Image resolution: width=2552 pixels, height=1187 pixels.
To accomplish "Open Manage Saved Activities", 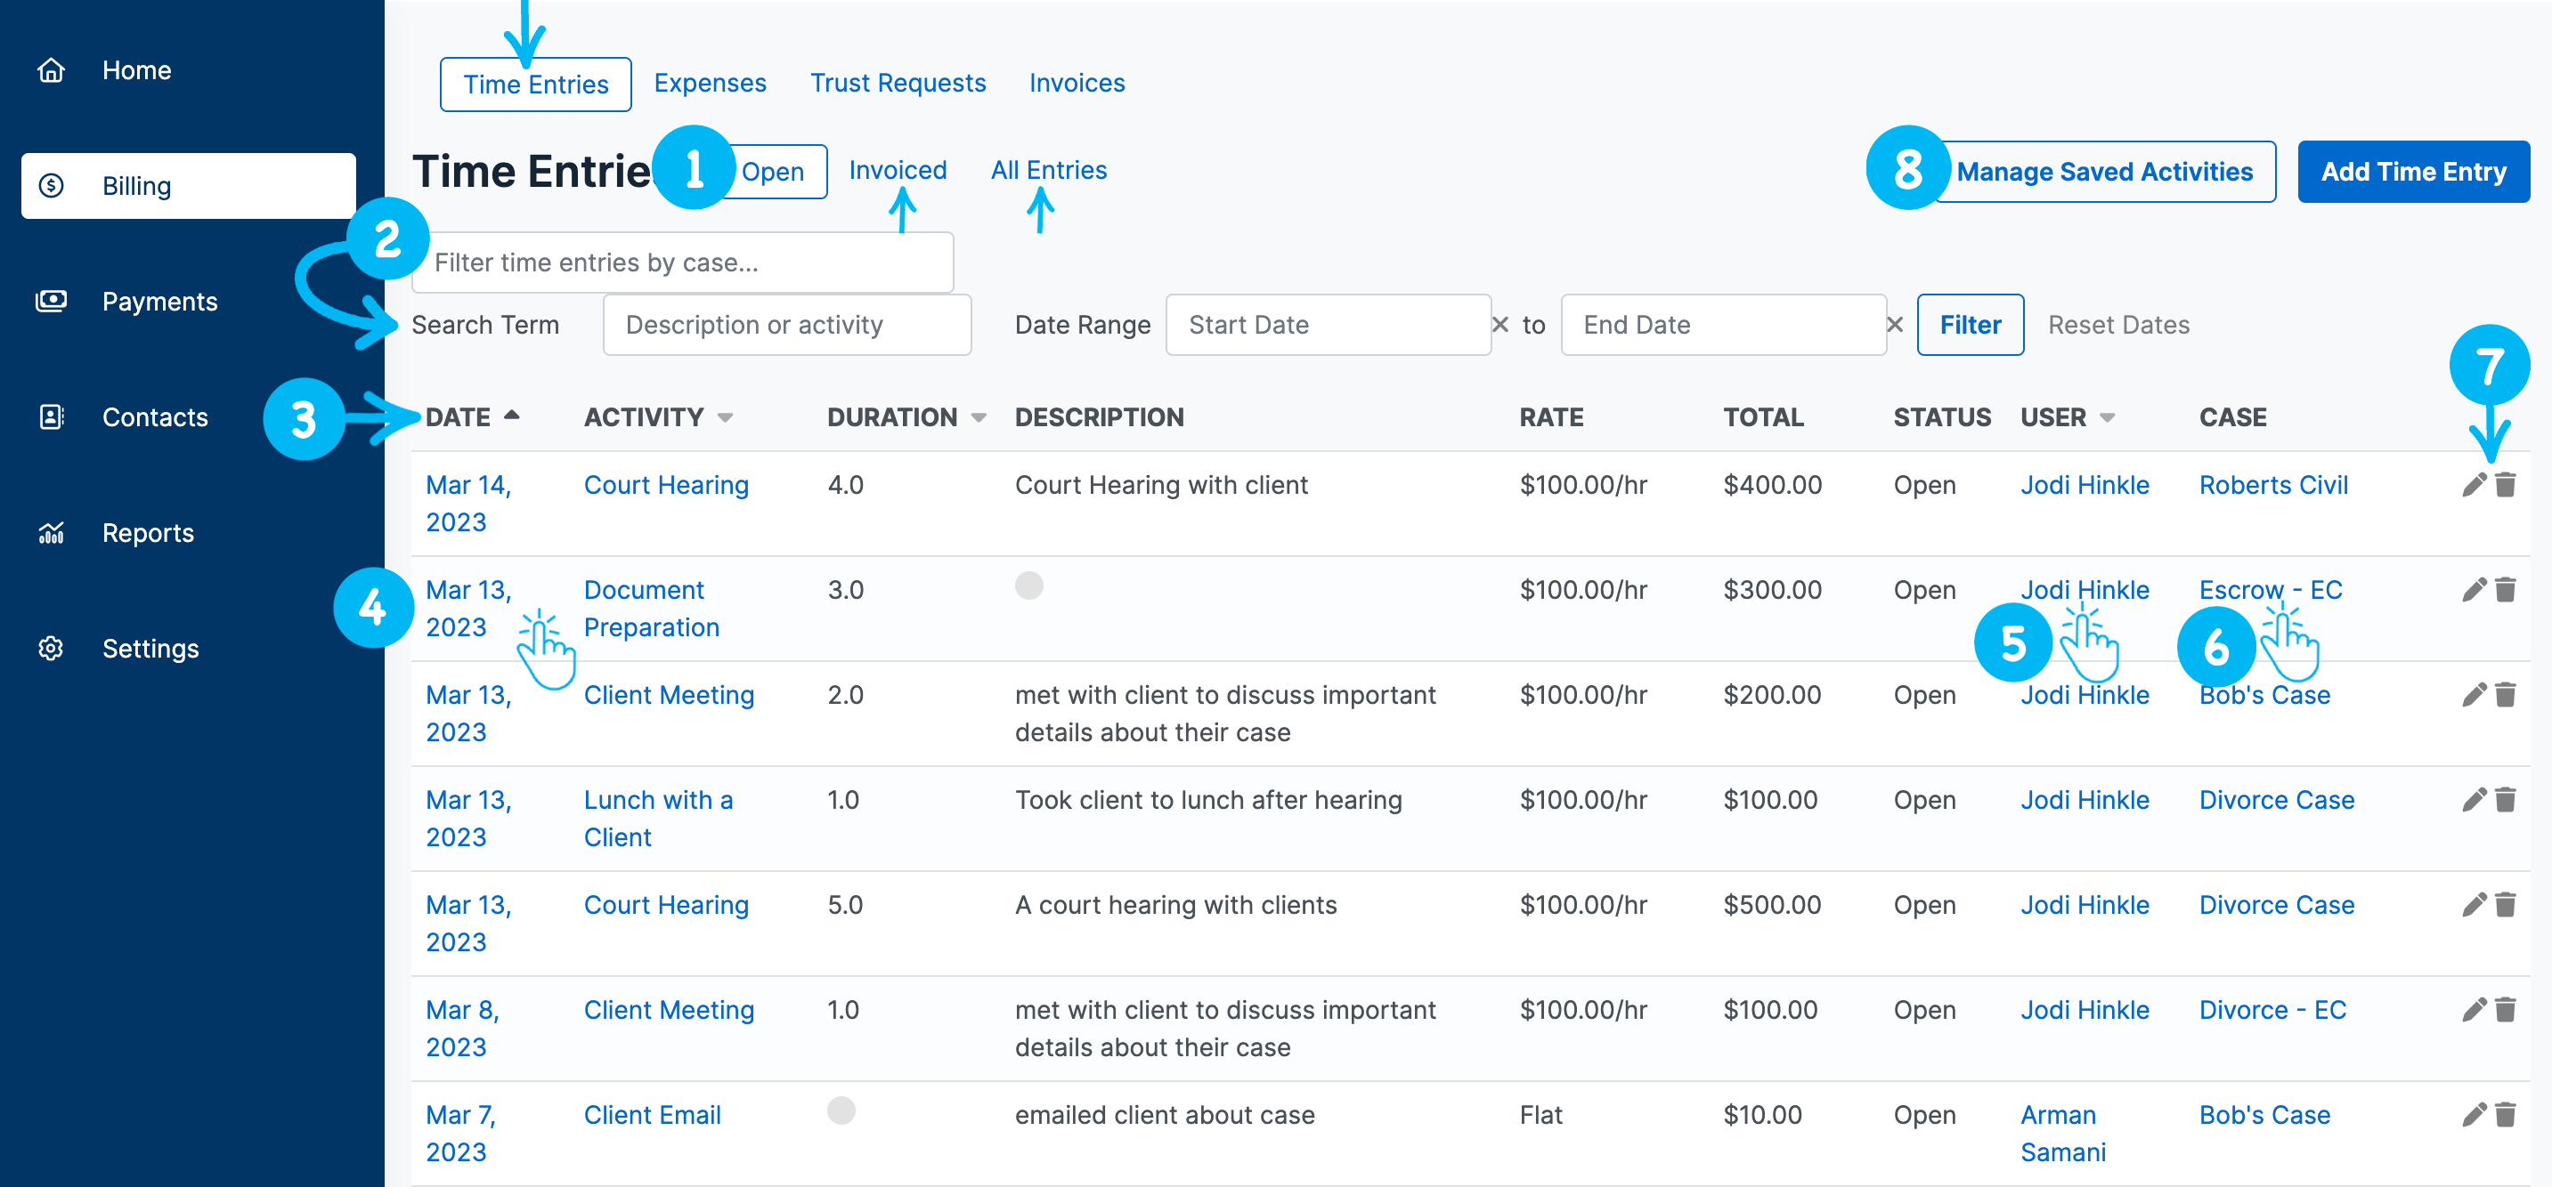I will click(2103, 173).
